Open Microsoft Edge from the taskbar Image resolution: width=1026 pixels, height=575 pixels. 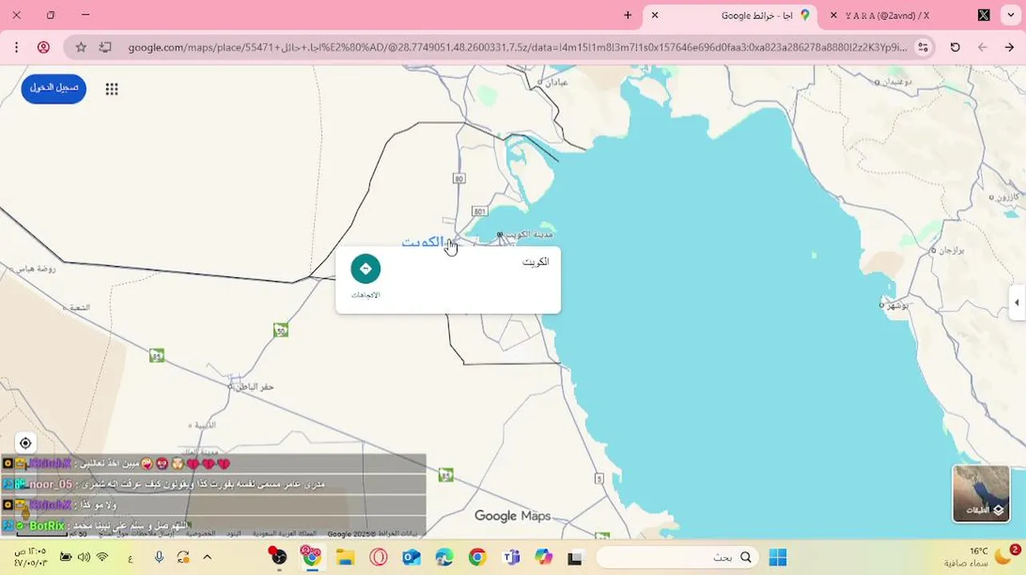(444, 557)
